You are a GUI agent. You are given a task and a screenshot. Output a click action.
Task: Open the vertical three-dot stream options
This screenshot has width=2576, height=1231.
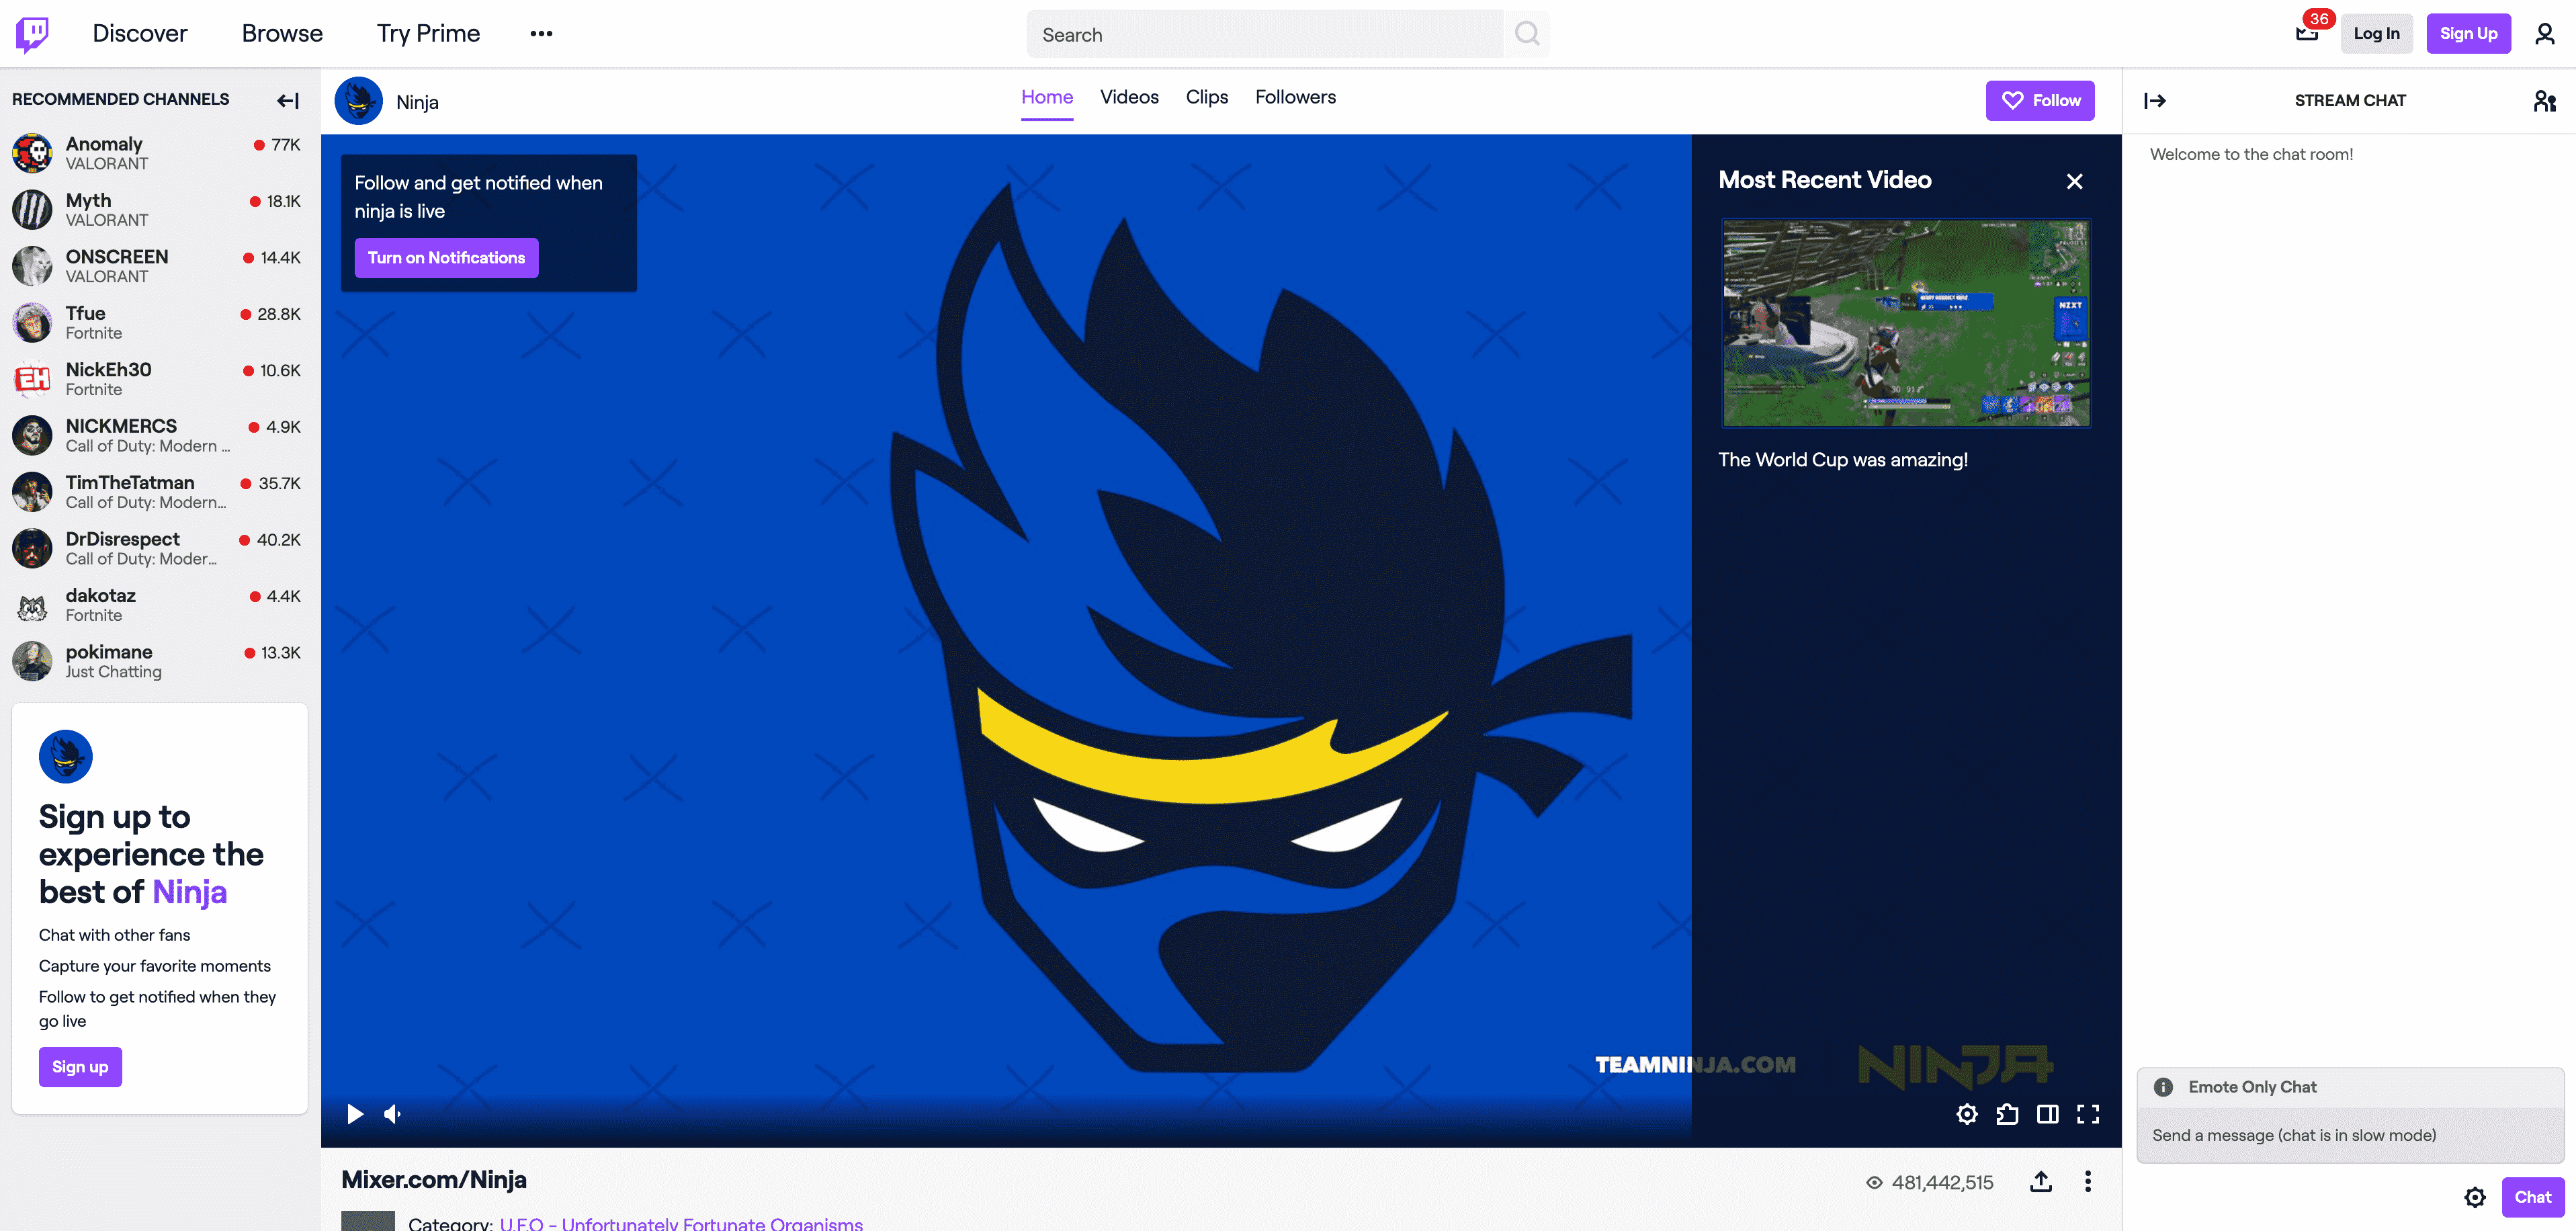point(2088,1182)
